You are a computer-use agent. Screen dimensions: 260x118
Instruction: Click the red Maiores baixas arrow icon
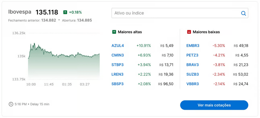point(189,32)
